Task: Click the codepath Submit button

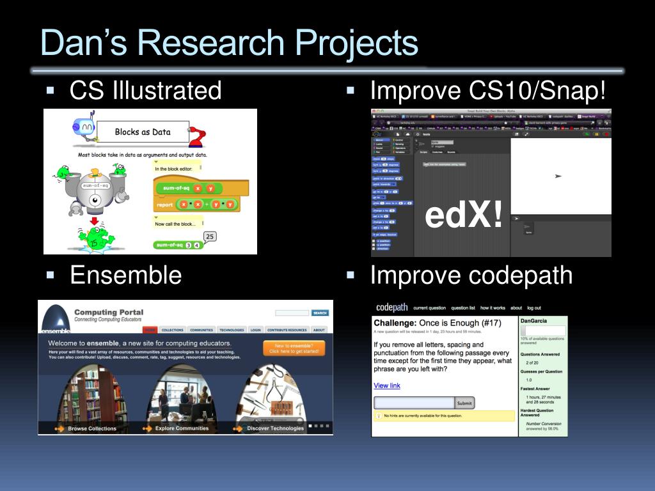Action: pos(464,403)
